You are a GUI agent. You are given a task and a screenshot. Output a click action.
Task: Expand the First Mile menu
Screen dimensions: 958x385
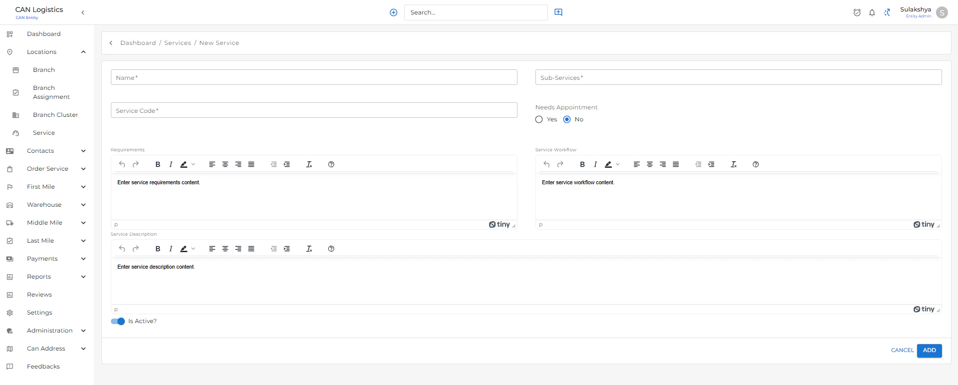tap(83, 187)
